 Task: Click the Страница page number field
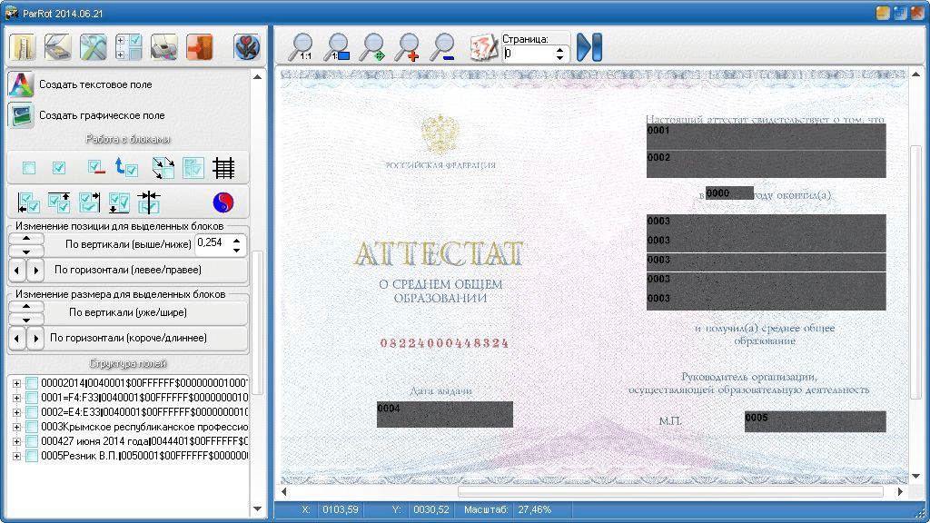[x=529, y=54]
